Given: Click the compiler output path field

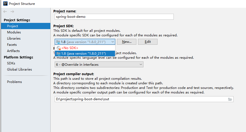Looking at the screenshot, I should coord(144,99).
